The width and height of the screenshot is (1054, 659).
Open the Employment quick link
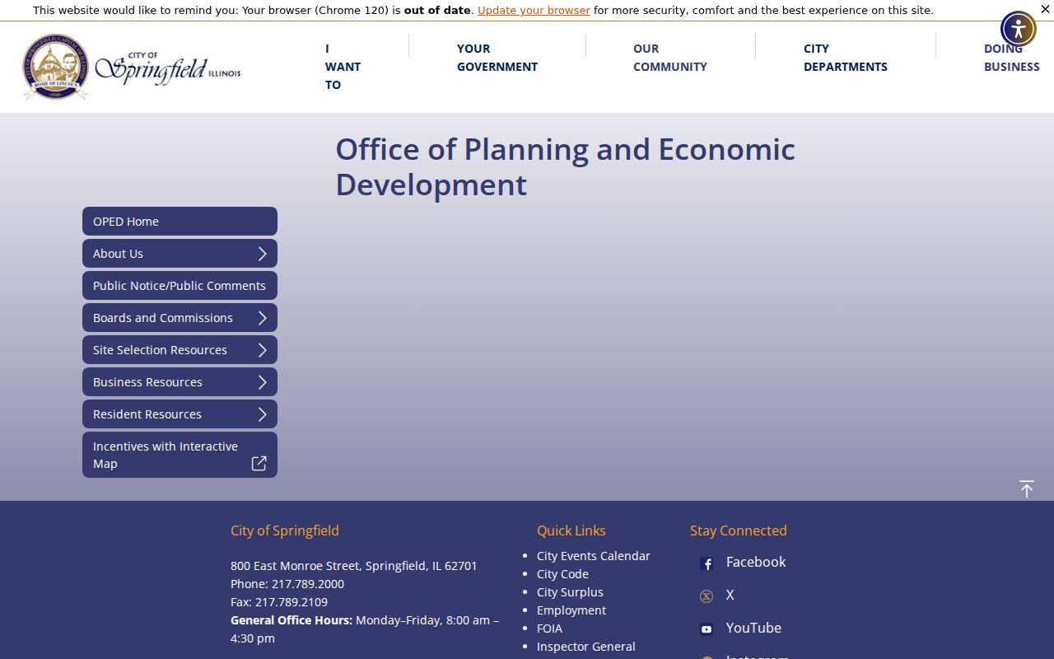571,610
